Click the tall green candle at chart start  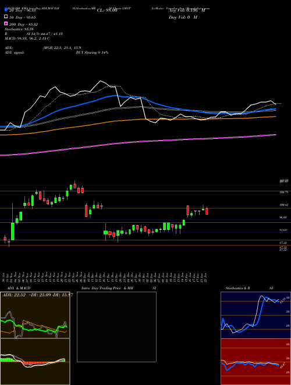pos(13,231)
